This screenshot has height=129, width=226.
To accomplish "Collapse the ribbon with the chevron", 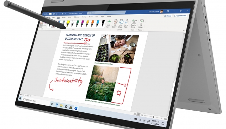I will pos(184,30).
